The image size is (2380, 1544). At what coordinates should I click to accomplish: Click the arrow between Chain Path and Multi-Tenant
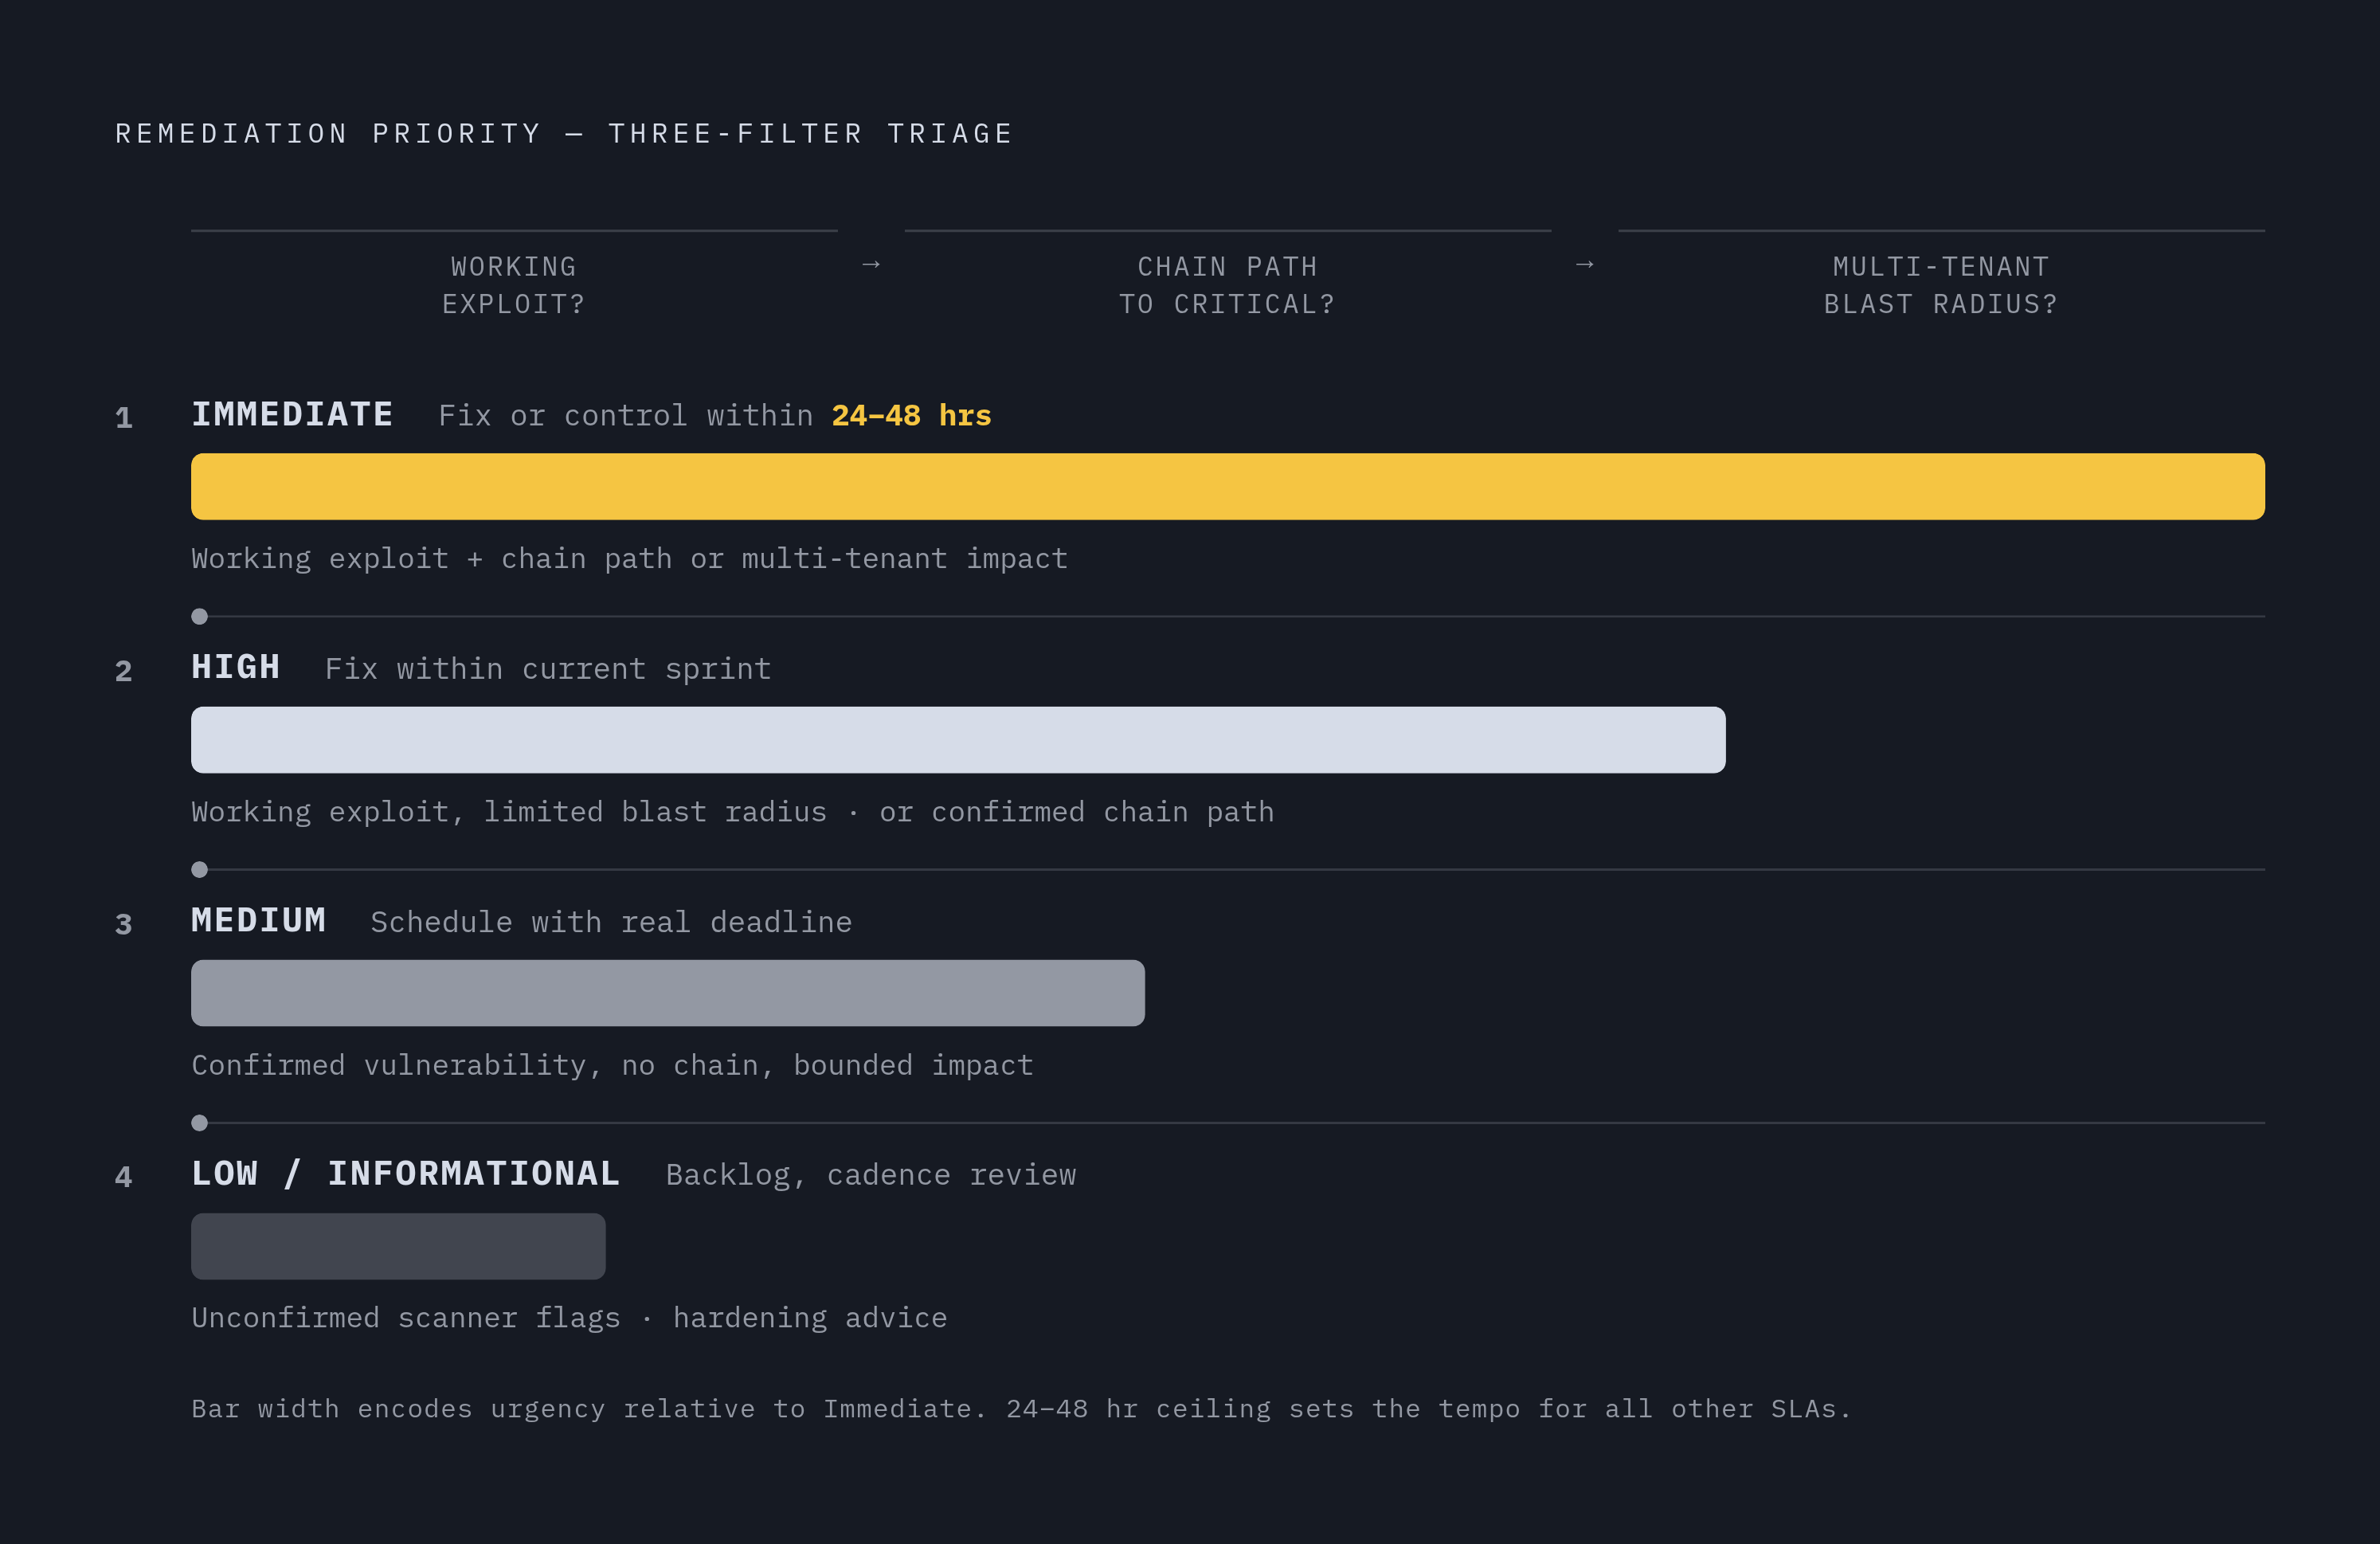pyautogui.click(x=1585, y=264)
